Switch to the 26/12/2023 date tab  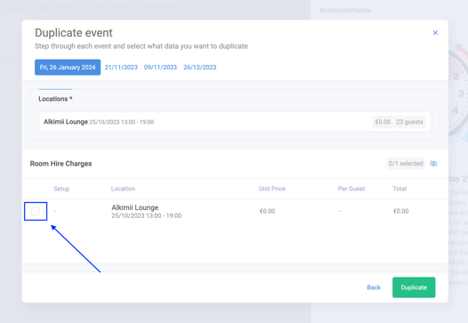pyautogui.click(x=199, y=67)
